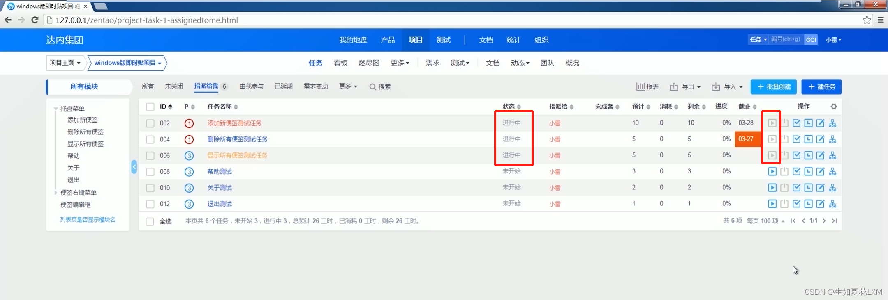Click 编号(ctrl+g) search input
Screen dimensions: 888x300
[x=786, y=40]
